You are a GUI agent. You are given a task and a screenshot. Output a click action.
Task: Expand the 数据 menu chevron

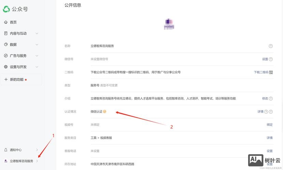(37, 45)
